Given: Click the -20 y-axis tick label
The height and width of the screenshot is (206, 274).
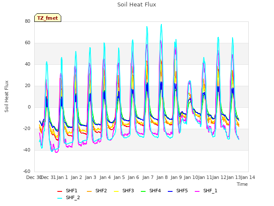Looking at the screenshot, I should coord(27,129).
